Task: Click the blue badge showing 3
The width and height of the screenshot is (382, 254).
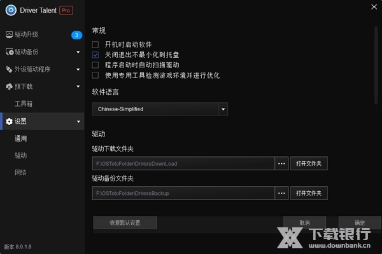Action: coord(76,35)
